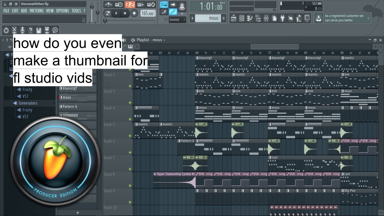This screenshot has height=216, width=384.
Task: Mute Track 3 with its green dot
Action: [x=130, y=103]
